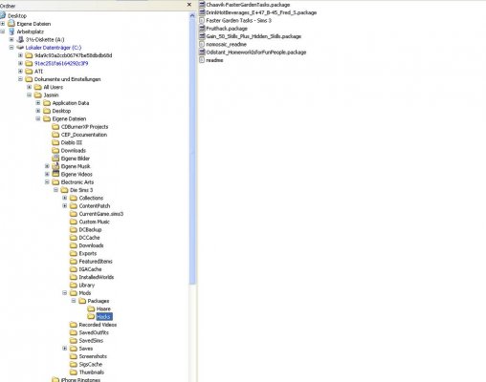
Task: Collapse the Mods folder node
Action: pyautogui.click(x=65, y=293)
